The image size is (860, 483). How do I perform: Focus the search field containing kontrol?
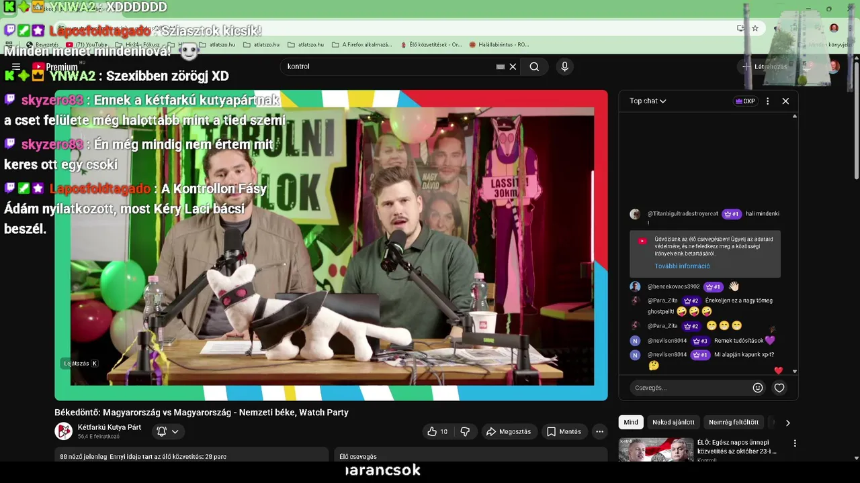point(390,66)
